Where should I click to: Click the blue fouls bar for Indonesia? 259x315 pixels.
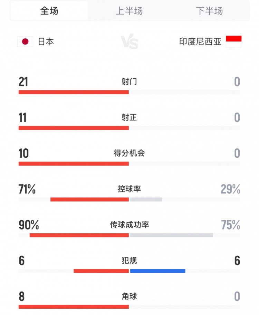click(157, 271)
